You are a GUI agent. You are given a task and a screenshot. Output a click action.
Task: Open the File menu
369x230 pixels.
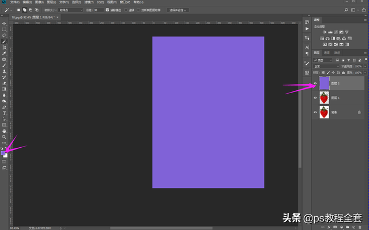click(15, 2)
